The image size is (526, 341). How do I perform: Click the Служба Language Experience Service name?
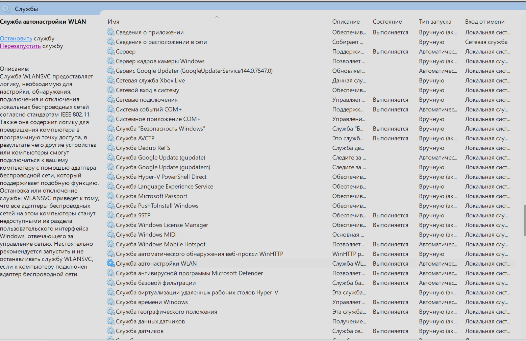(x=165, y=187)
